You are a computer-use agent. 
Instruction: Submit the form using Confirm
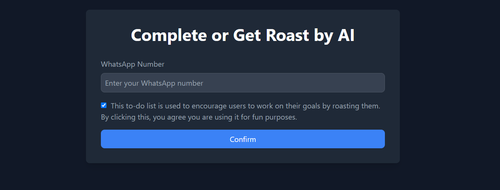coord(243,139)
